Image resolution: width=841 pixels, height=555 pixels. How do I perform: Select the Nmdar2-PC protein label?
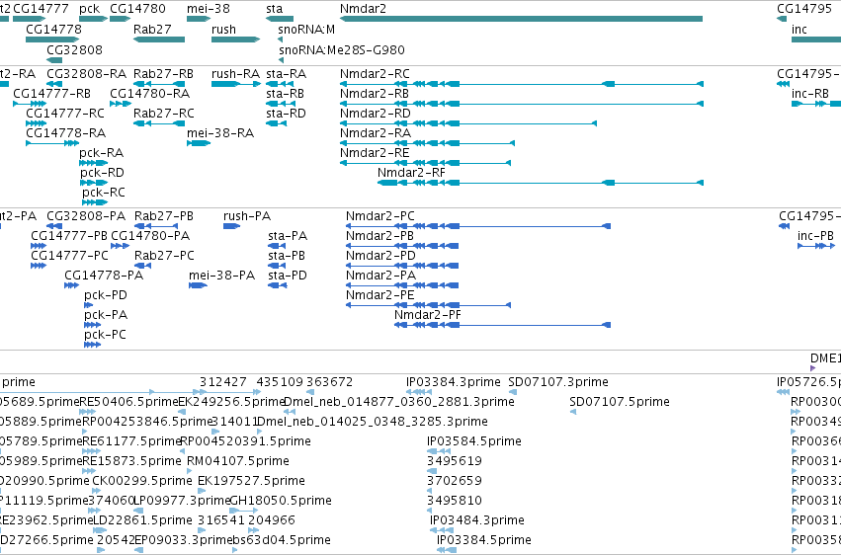(x=380, y=216)
